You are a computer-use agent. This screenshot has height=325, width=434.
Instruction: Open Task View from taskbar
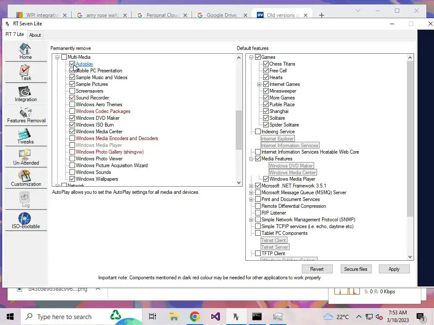tap(153, 317)
